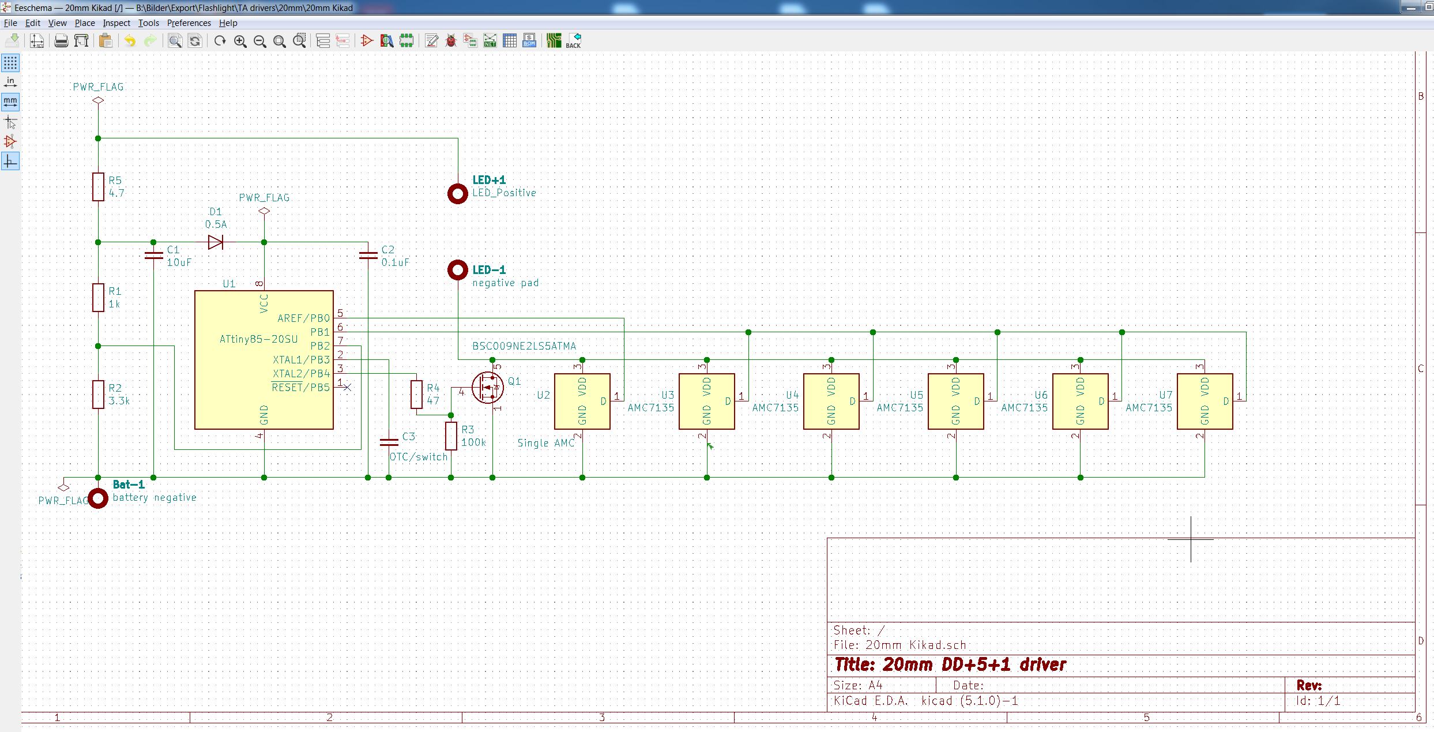Open the hierarchy navigator icon
1434x732 pixels.
coord(323,40)
